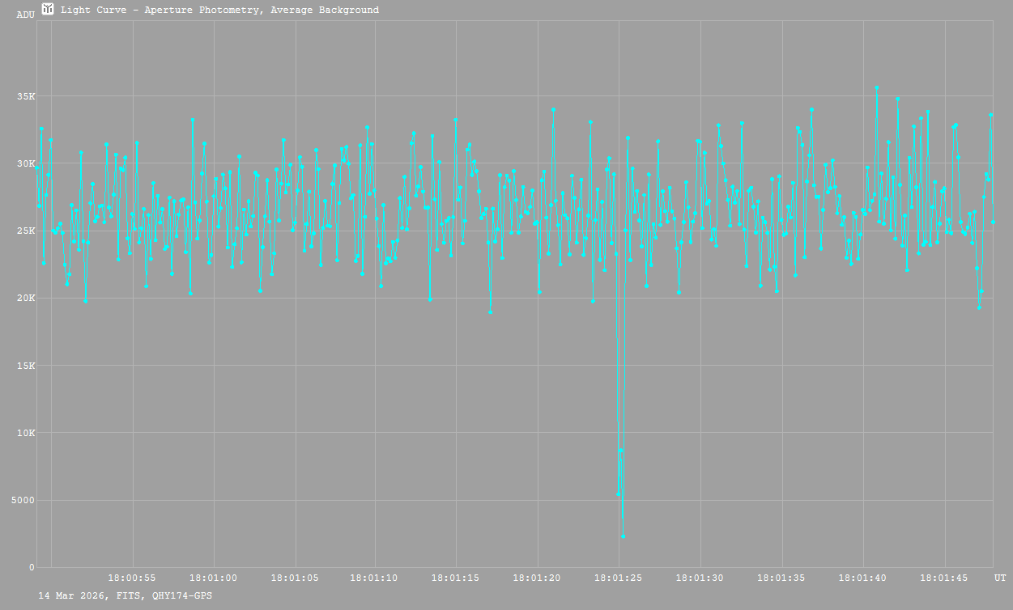Click the 25K label on the Y axis
This screenshot has height=610, width=1013.
click(x=27, y=231)
